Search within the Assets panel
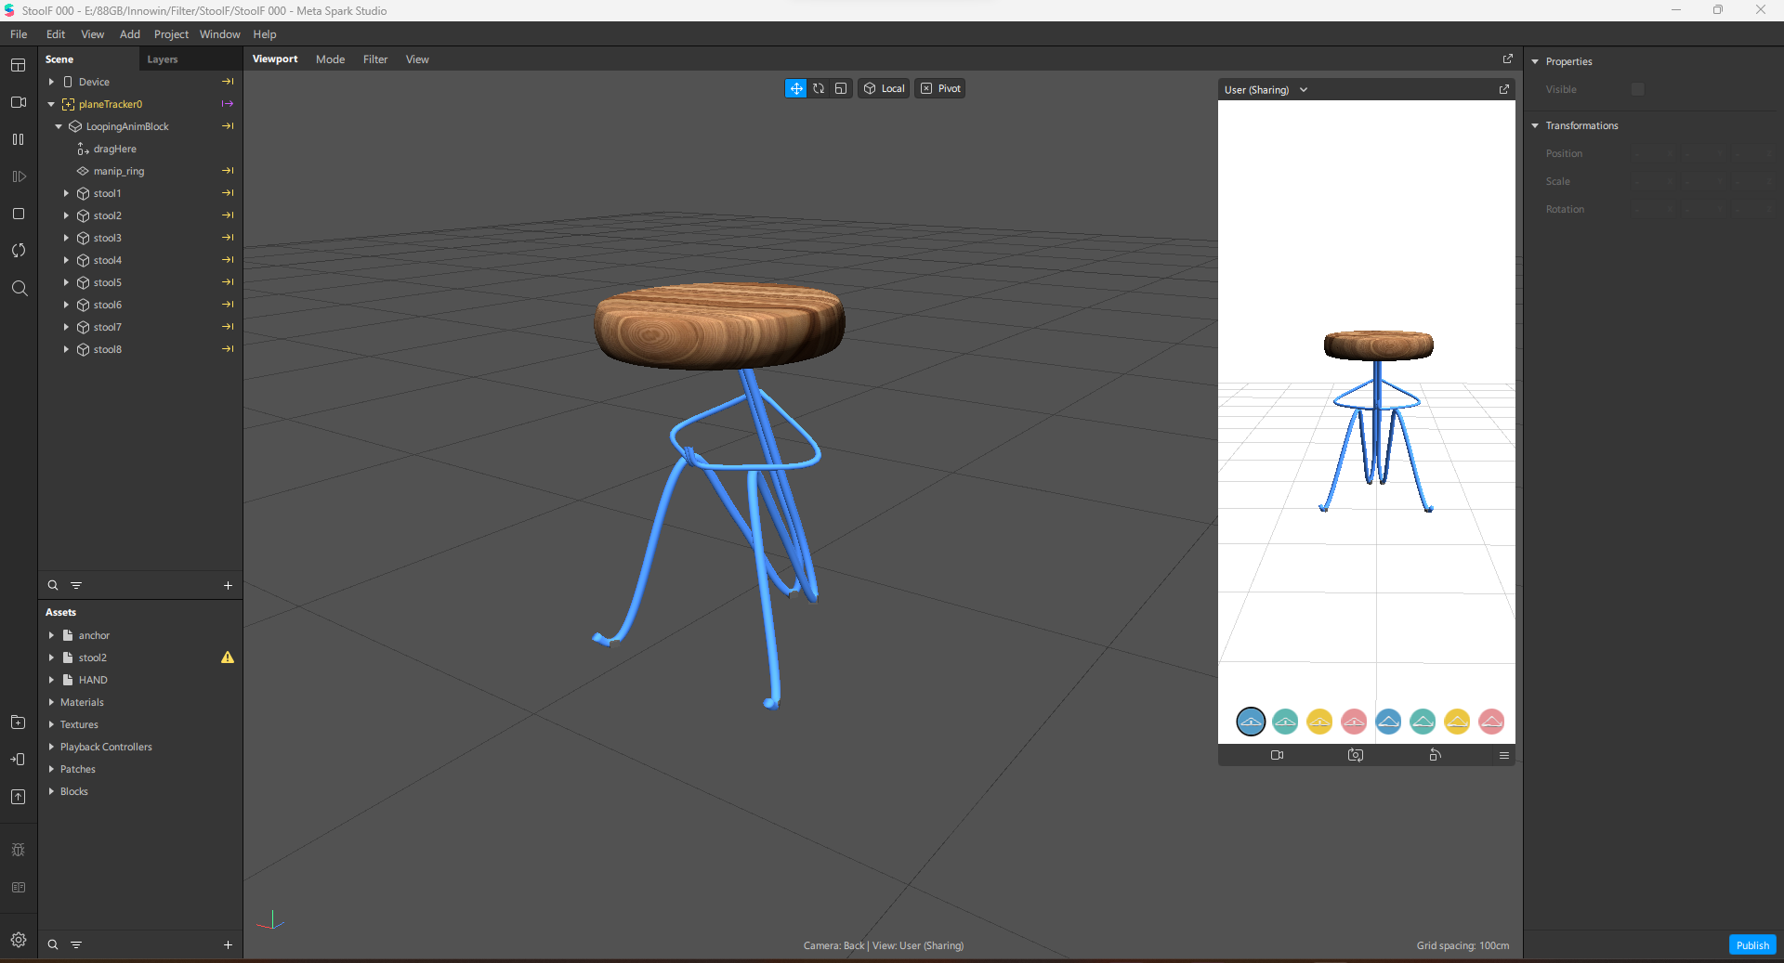 pyautogui.click(x=53, y=944)
